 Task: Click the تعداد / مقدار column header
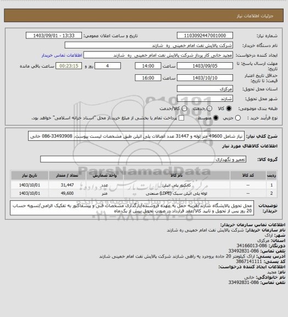click(67, 175)
